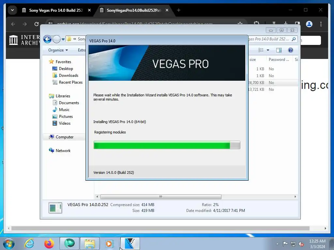Open network tray icon
The height and width of the screenshot is (250, 334).
point(293,244)
